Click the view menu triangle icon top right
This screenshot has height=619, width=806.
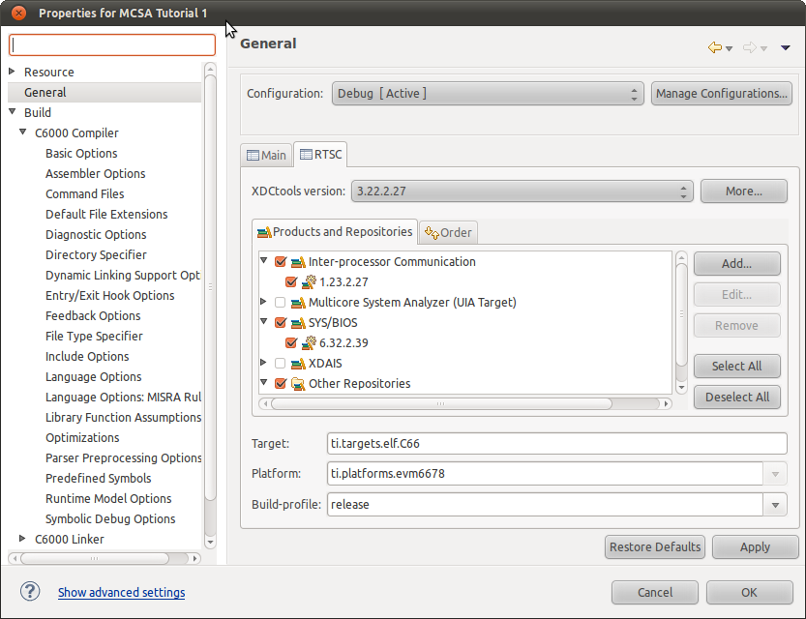[785, 46]
